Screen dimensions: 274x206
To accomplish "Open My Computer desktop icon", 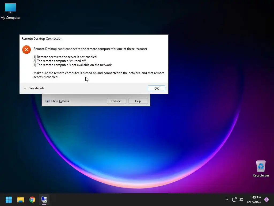I will point(10,11).
